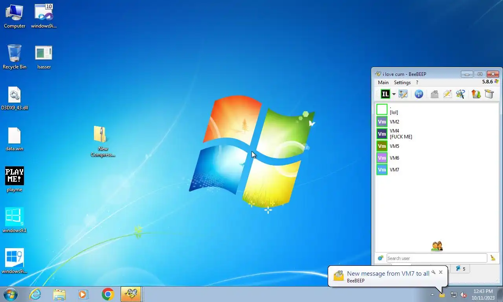Click the yellow envelope BeeBEEP tray icon
Image resolution: width=503 pixels, height=302 pixels.
click(x=442, y=295)
